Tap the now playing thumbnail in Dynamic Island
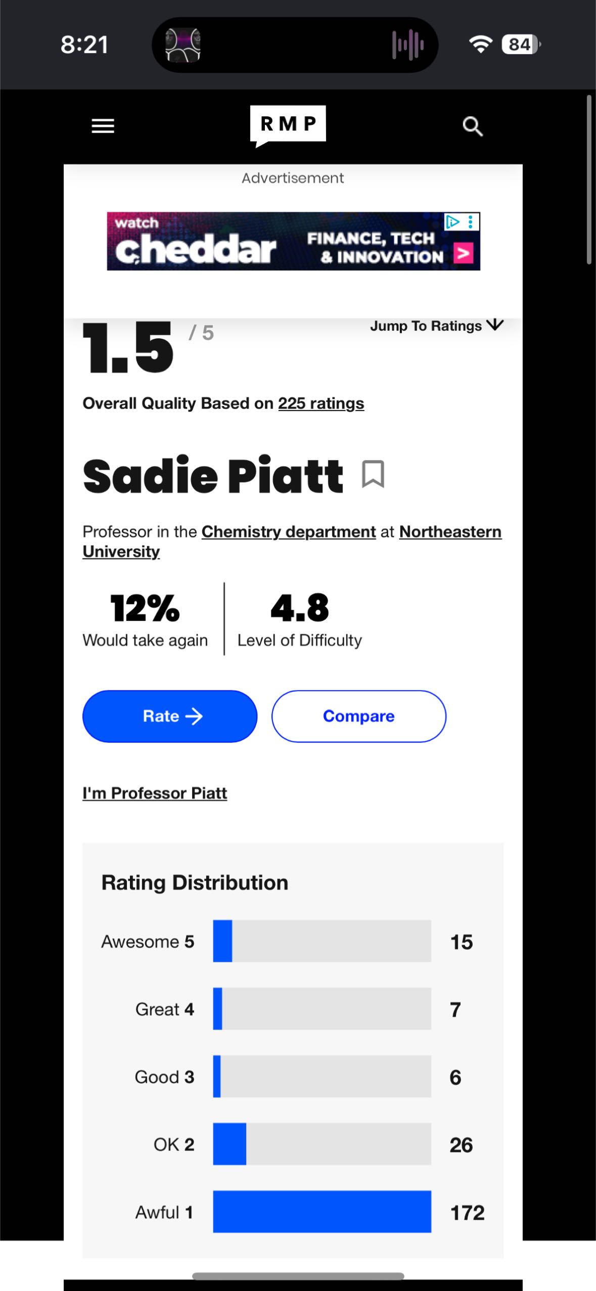This screenshot has height=1291, width=596. pos(183,44)
